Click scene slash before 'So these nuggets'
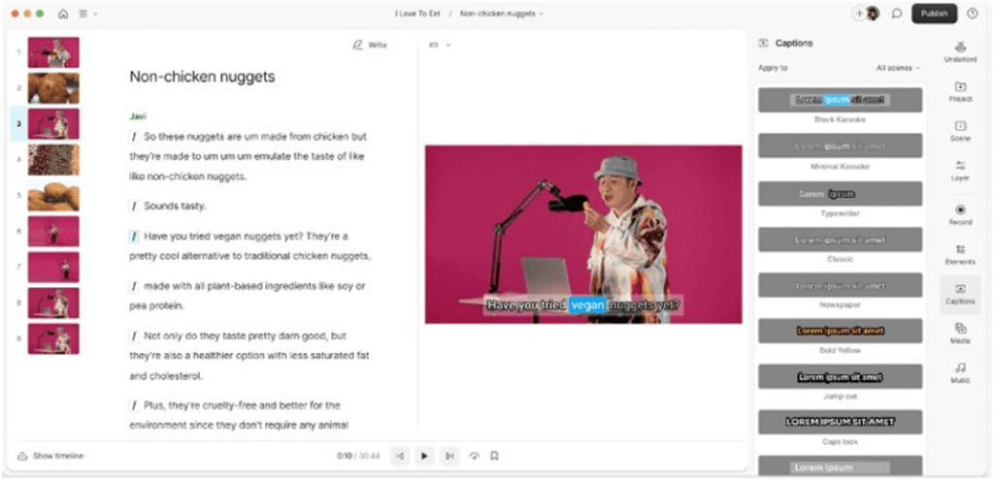 click(134, 136)
